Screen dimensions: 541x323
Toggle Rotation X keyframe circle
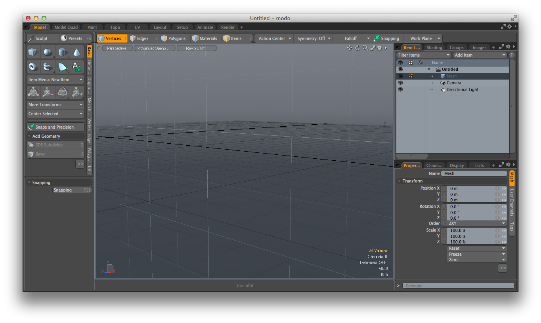444,207
